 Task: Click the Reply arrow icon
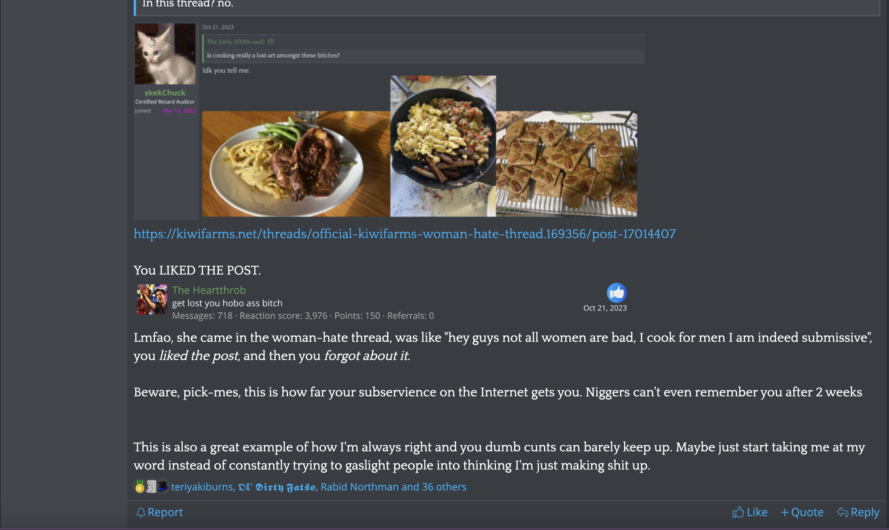pos(843,513)
